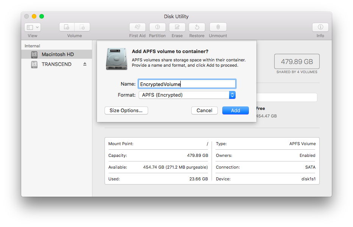Cancel the add volume dialog
The width and height of the screenshot is (353, 227).
click(204, 110)
